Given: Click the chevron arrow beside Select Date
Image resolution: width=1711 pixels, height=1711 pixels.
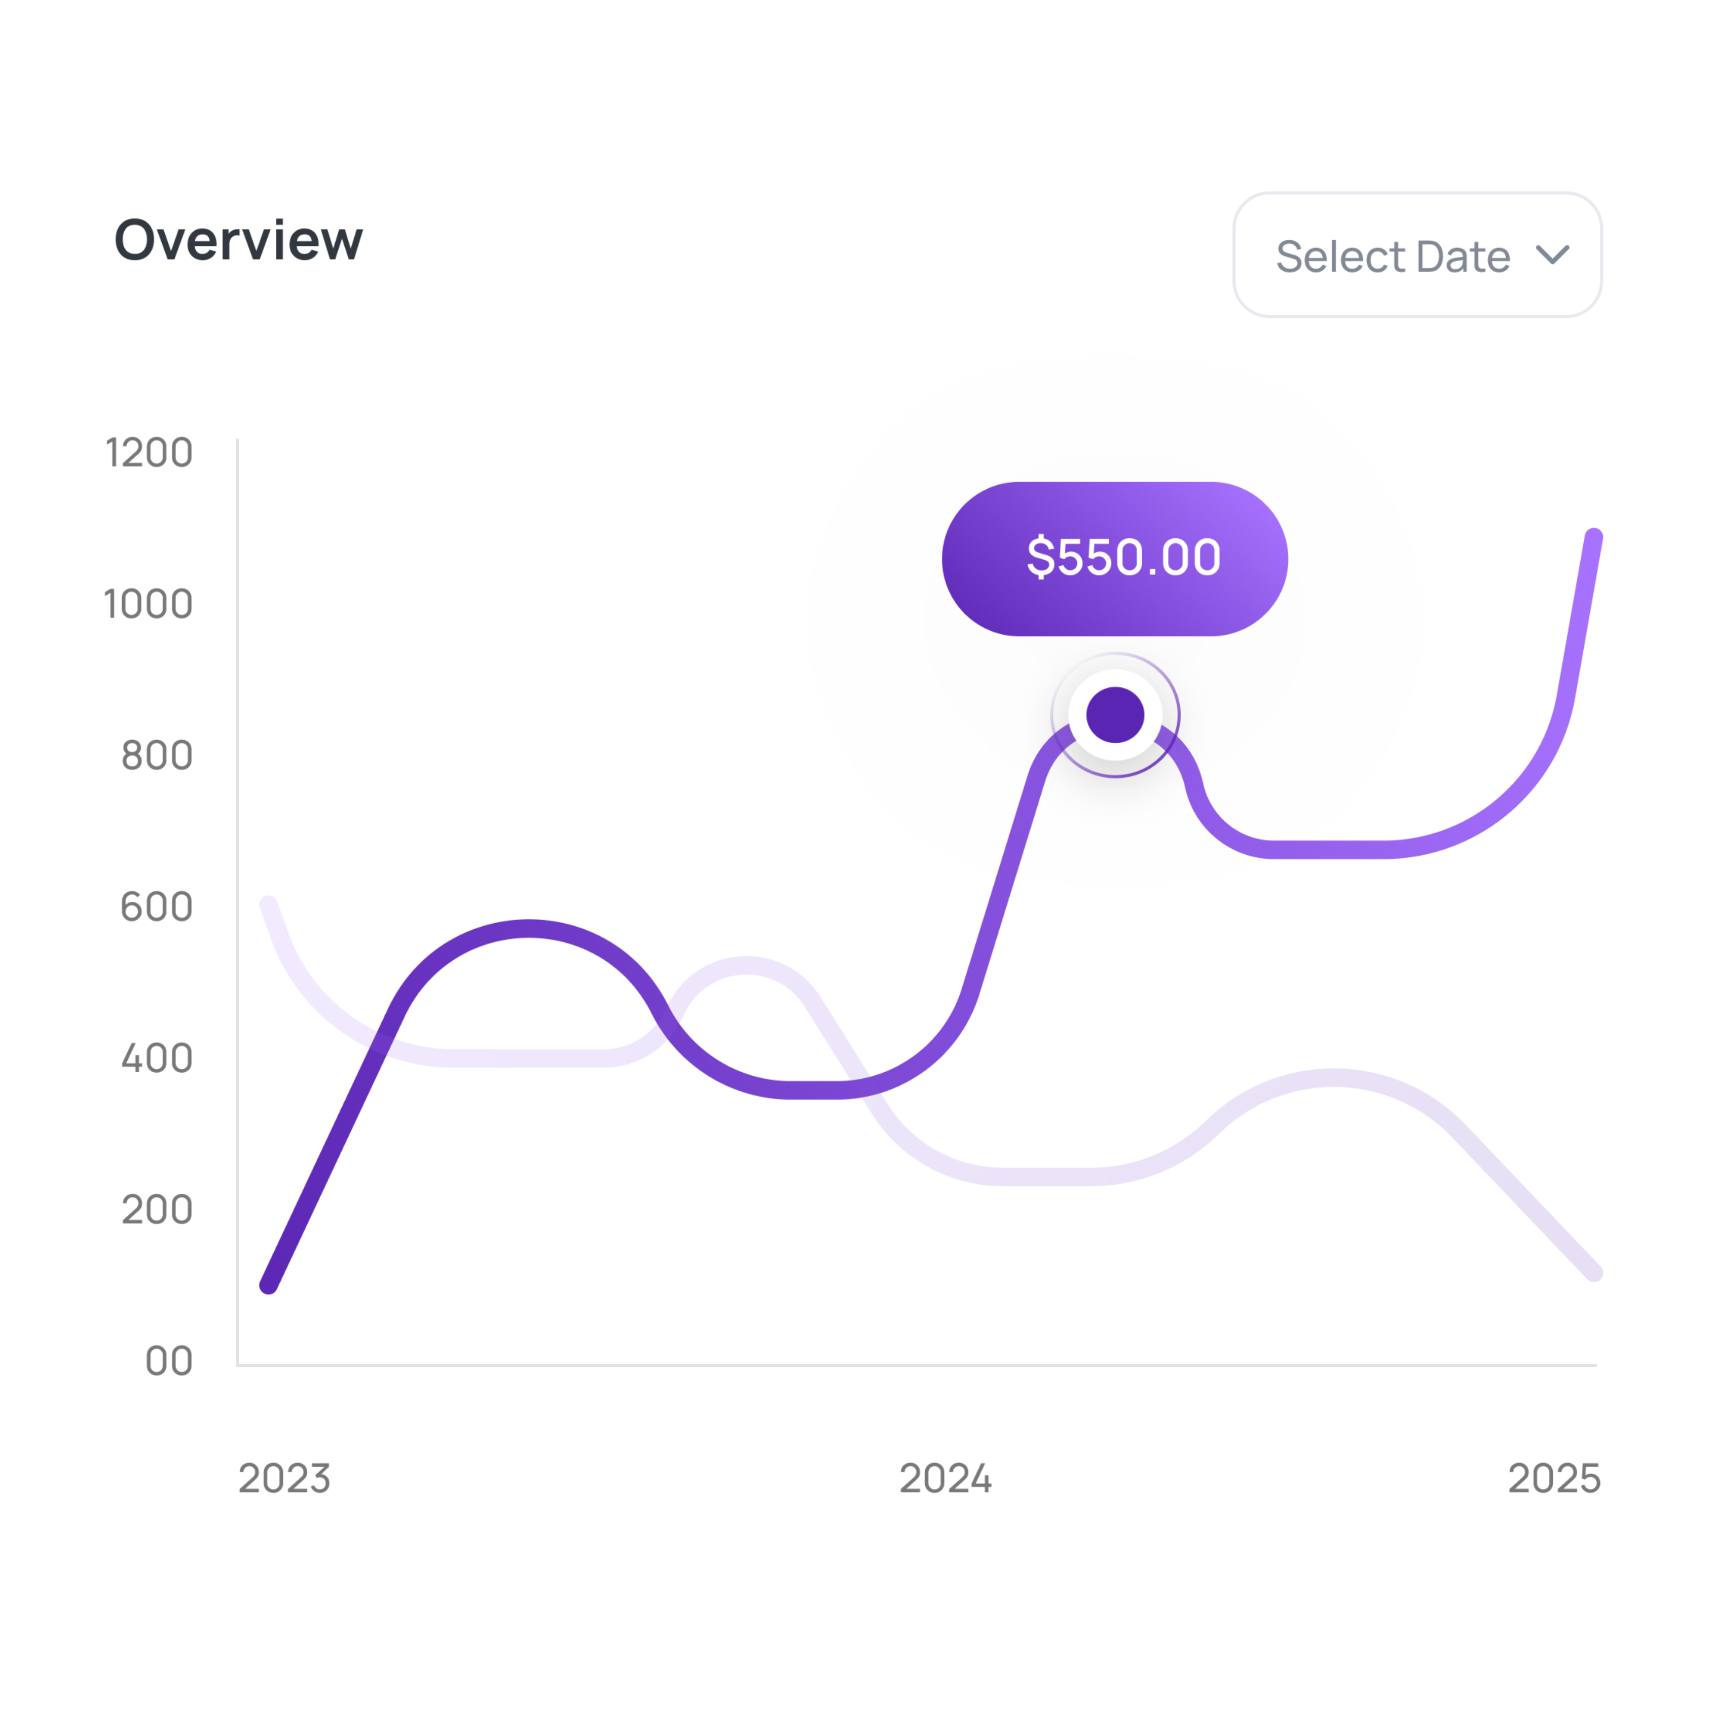Looking at the screenshot, I should click(x=1552, y=255).
